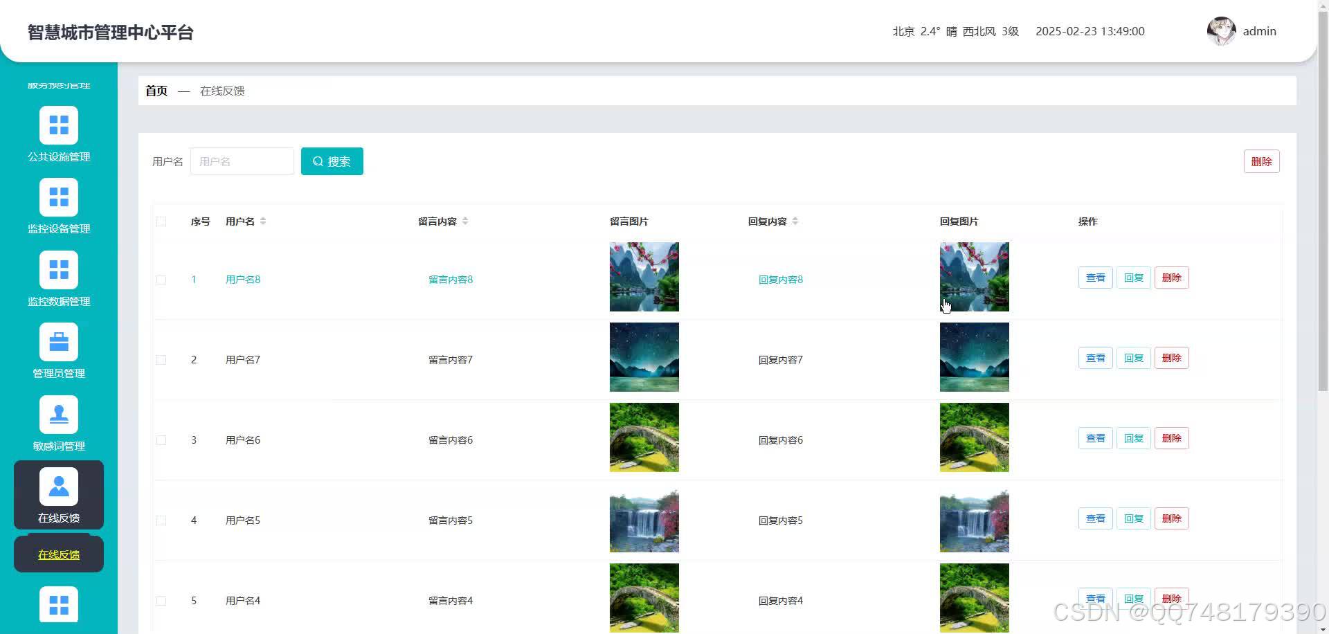Open 回复图片 thumbnail for 用户名6
The width and height of the screenshot is (1329, 634).
click(x=975, y=437)
